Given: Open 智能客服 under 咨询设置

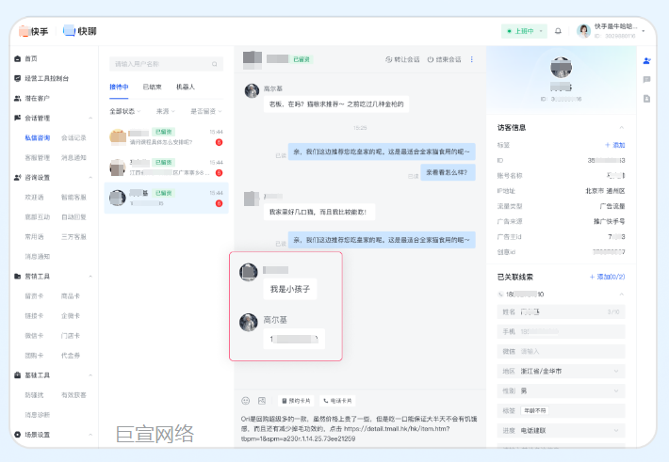Looking at the screenshot, I should [x=73, y=198].
